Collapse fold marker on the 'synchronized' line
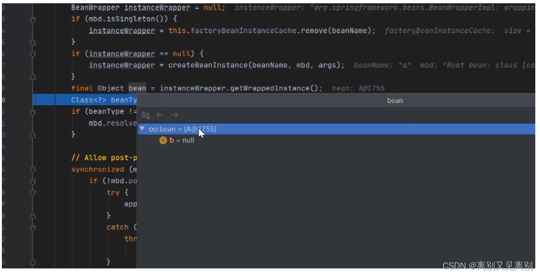540x275 pixels. (x=33, y=169)
